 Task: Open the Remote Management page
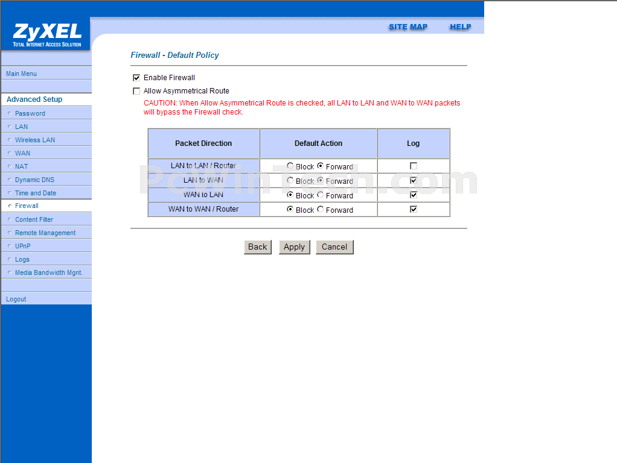45,233
